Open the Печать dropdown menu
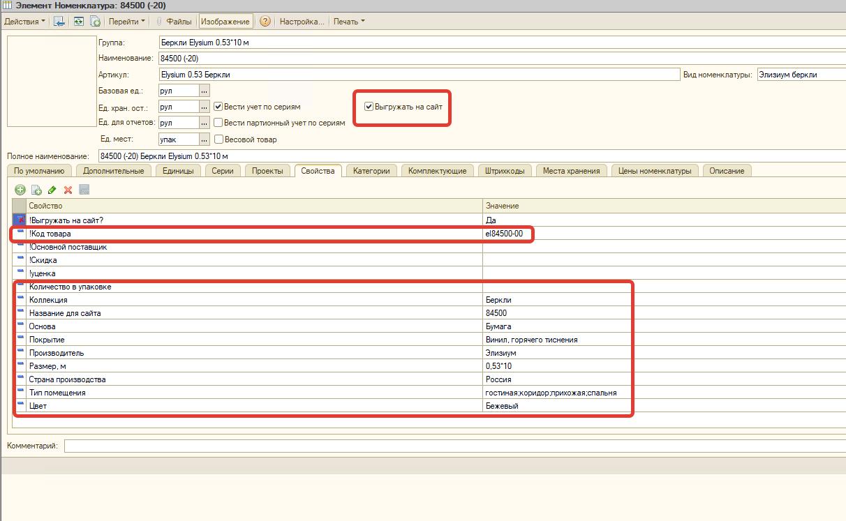Screen dimensions: 846x521 348,22
